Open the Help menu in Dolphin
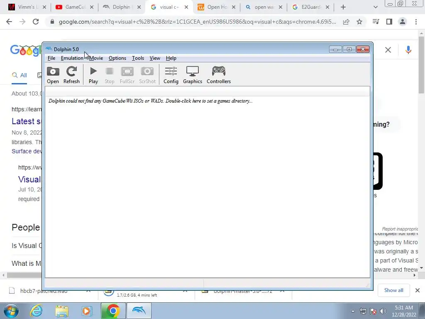The width and height of the screenshot is (425, 319). [171, 58]
